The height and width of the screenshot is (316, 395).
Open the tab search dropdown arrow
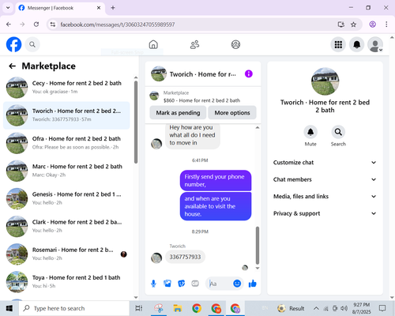click(x=8, y=8)
